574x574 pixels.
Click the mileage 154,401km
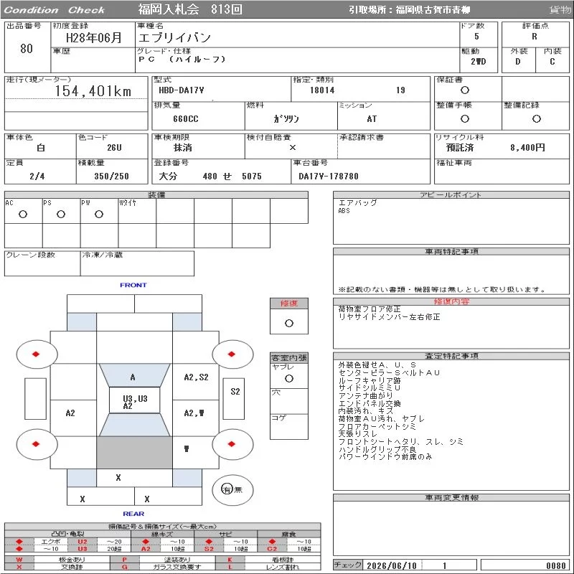(x=93, y=91)
